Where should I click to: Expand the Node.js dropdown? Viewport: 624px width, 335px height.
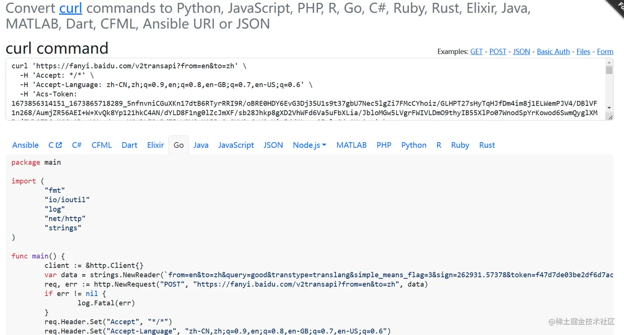[310, 145]
